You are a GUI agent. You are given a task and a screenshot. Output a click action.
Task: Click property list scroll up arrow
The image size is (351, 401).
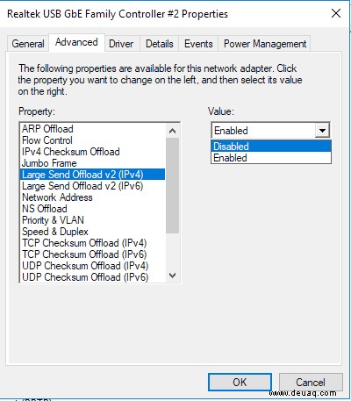173,131
